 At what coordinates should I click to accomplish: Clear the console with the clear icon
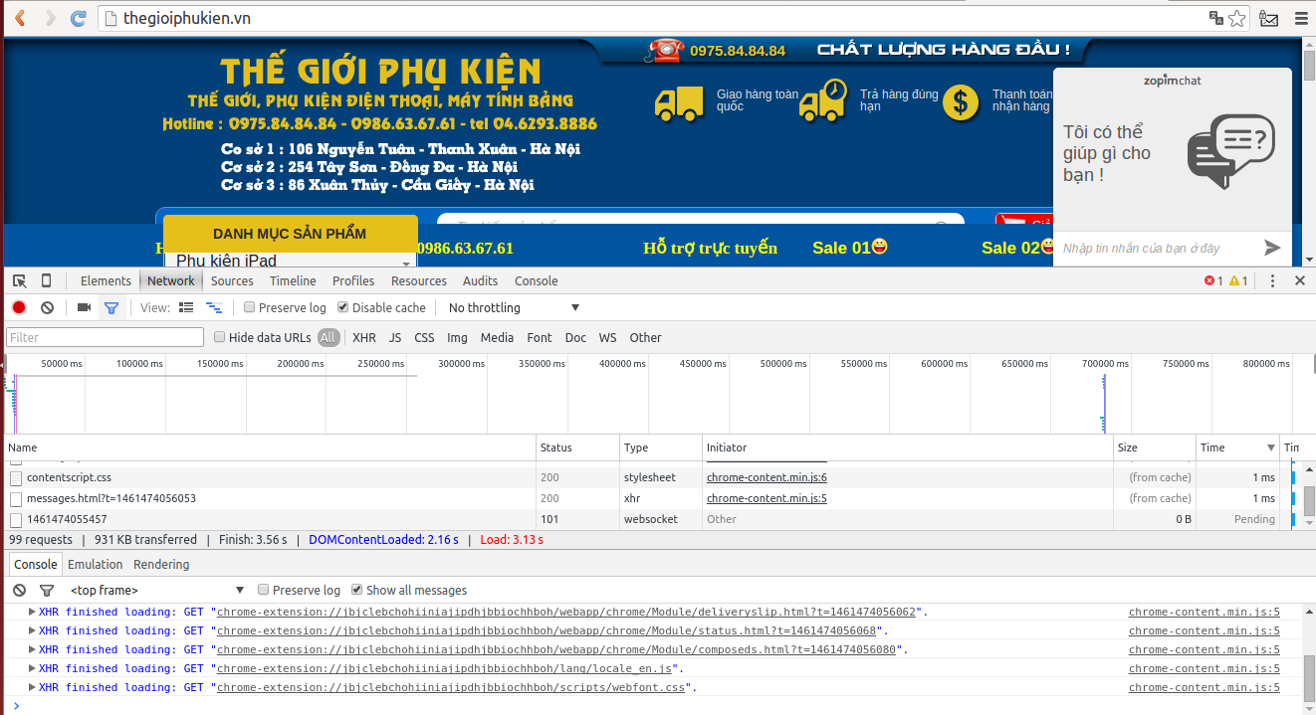point(19,590)
